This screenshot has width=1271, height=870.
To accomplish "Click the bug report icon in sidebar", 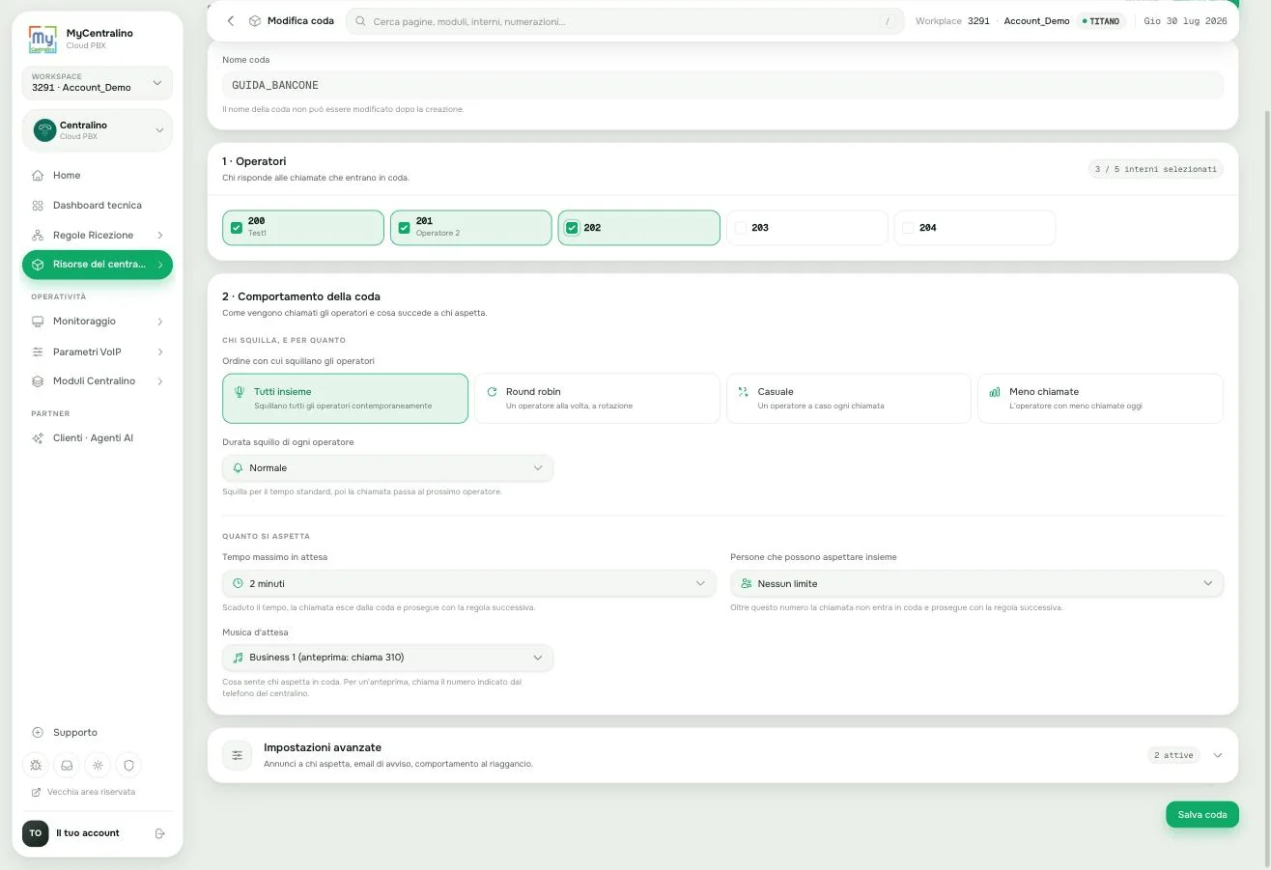I will coord(36,765).
